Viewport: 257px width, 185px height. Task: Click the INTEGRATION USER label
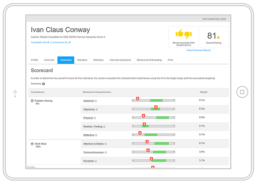tap(214, 19)
